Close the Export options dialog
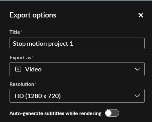Image resolution: width=152 pixels, height=122 pixels. (141, 15)
